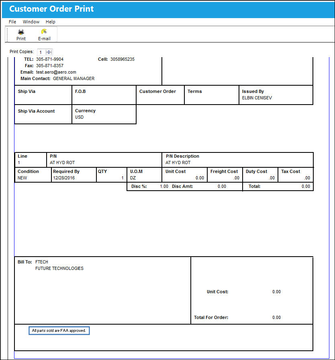Click the 'Required By' column header
Image resolution: width=335 pixels, height=360 pixels.
(66, 171)
